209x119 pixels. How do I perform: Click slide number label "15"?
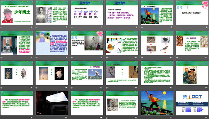tap(101, 88)
